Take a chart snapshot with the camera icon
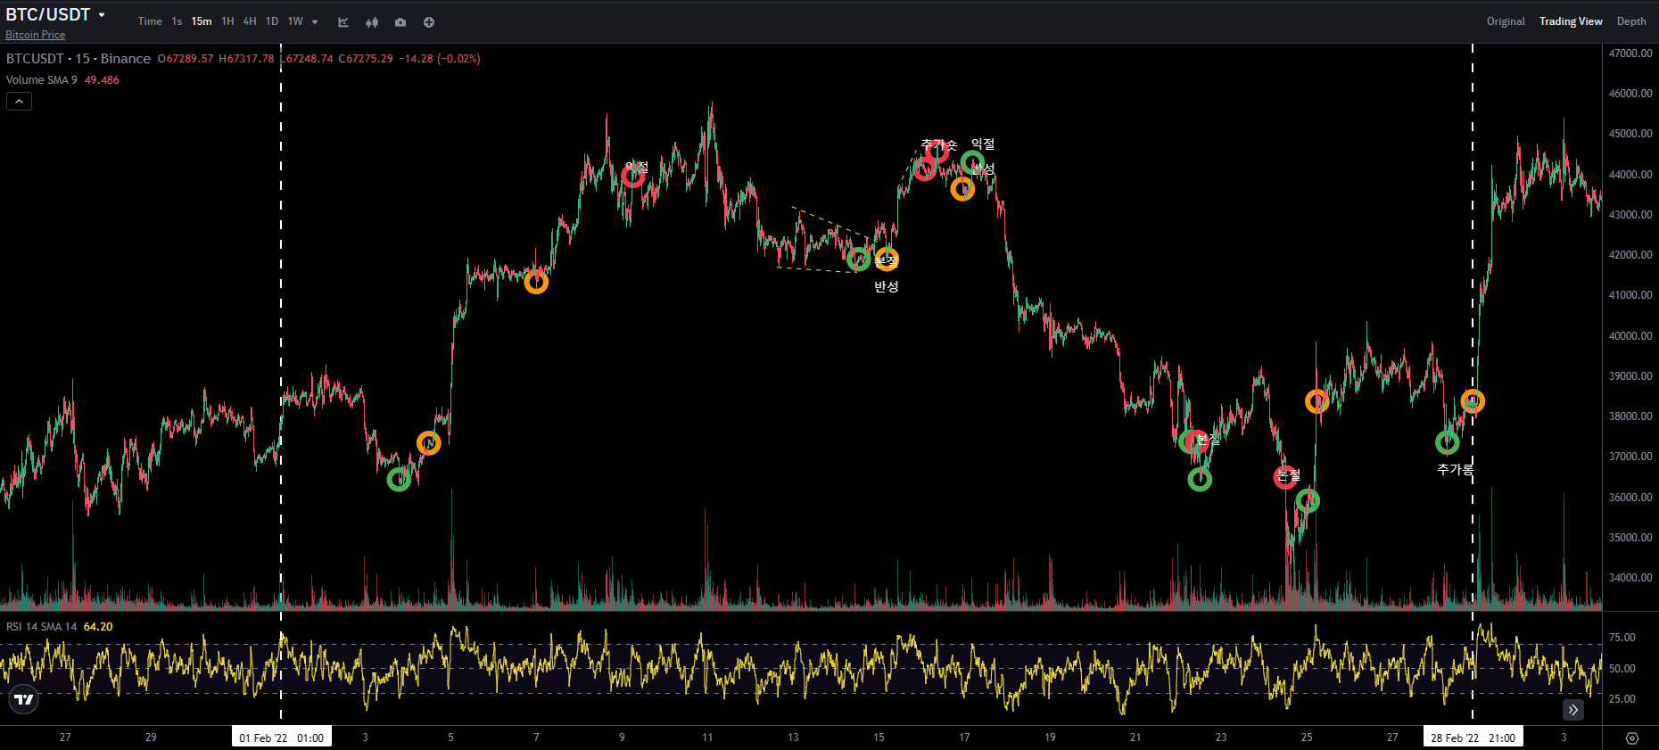Screen dimensions: 1659x750 [400, 22]
